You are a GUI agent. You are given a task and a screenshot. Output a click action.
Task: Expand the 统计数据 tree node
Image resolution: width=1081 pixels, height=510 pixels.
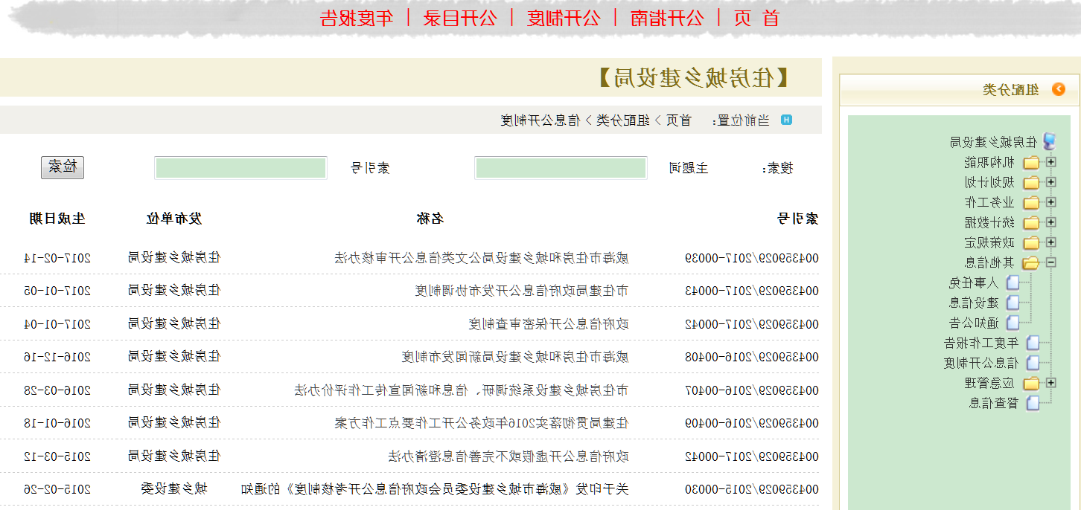1050,222
